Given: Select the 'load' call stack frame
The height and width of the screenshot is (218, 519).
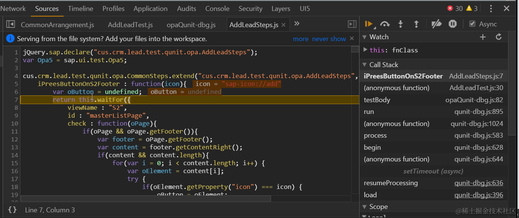Looking at the screenshot, I should pyautogui.click(x=433, y=195).
